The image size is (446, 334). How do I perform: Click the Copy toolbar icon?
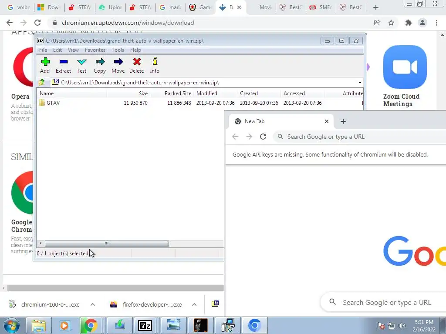100,65
